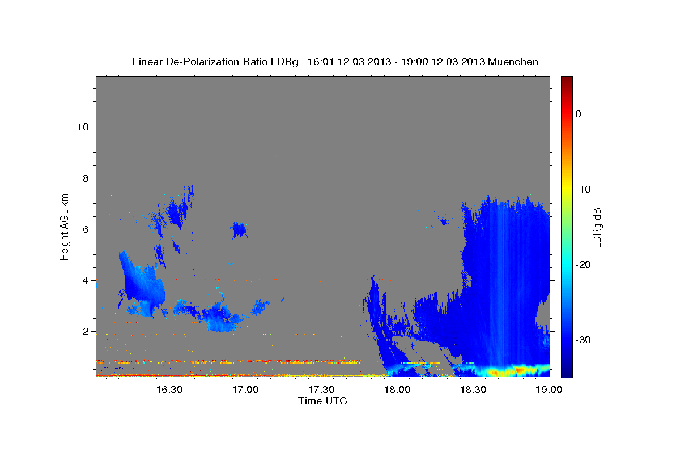Click the plot title 'Linear De-Polarization Ratio LDRg'
Screen dimensions: 680x453
pyautogui.click(x=215, y=62)
